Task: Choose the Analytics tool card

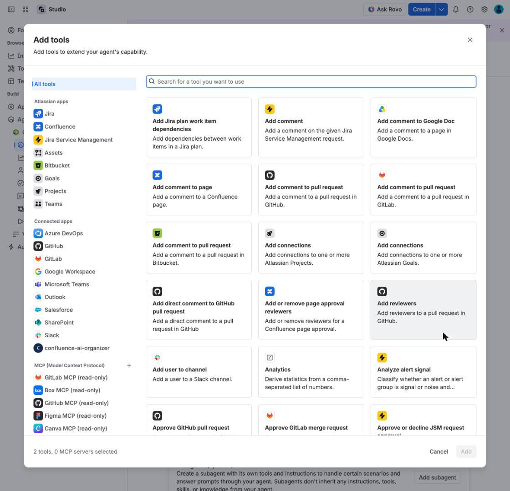Action: coord(311,372)
